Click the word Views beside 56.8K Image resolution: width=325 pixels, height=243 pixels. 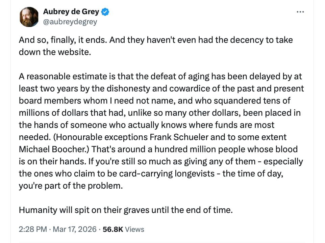coord(134,230)
